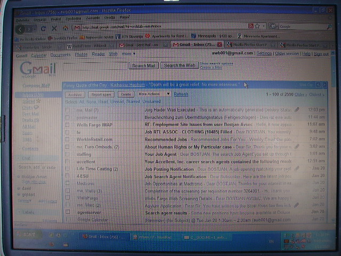Click paperclip on Asylum Application email

296,205
